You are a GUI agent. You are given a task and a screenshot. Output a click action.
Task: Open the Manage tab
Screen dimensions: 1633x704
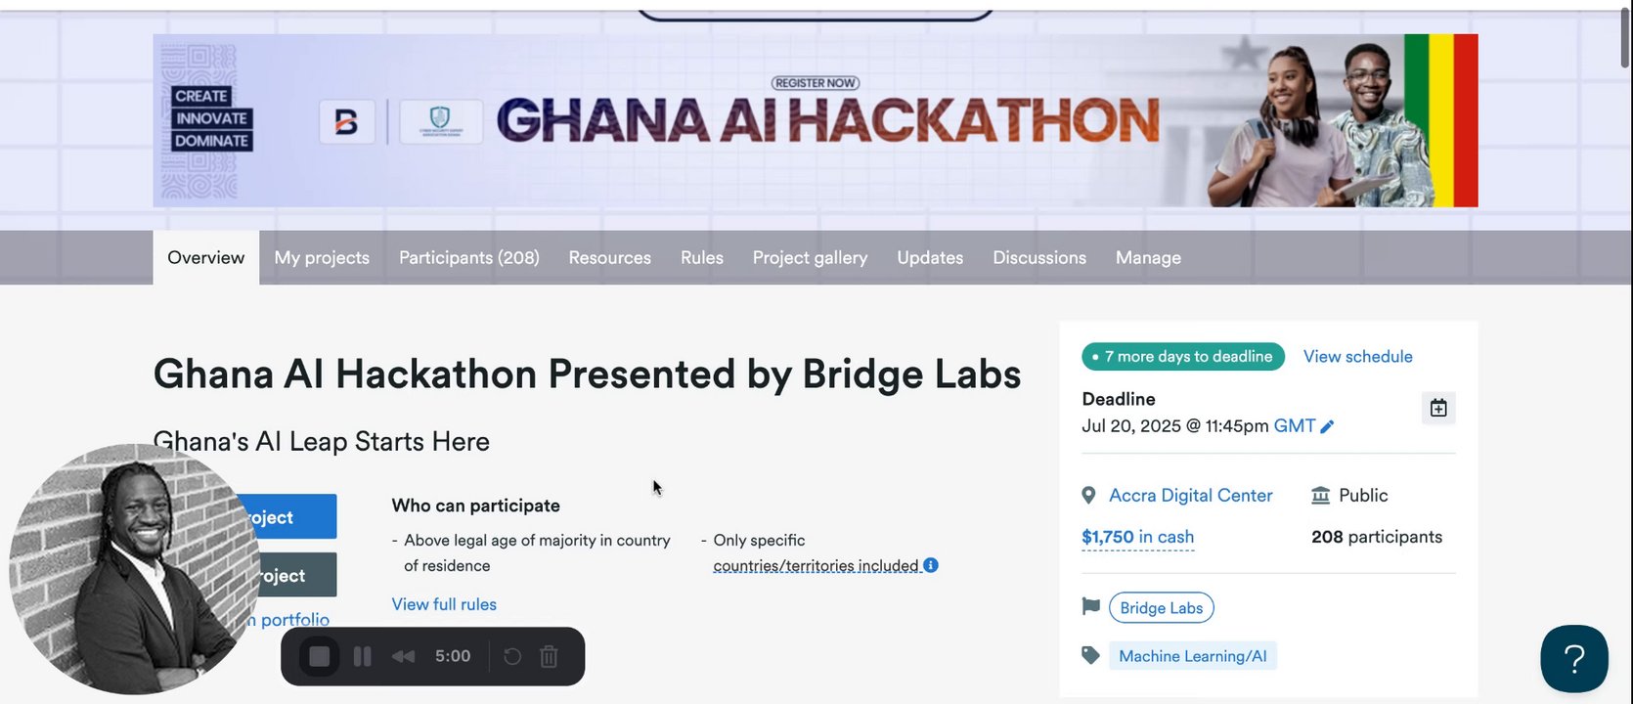click(x=1148, y=258)
